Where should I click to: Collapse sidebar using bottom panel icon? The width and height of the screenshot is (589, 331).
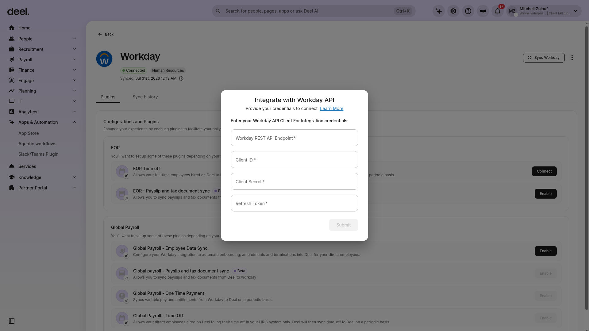tap(12, 321)
